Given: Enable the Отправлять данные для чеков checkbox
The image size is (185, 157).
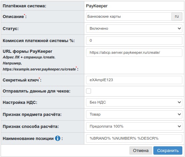Looking at the screenshot, I should (88, 91).
